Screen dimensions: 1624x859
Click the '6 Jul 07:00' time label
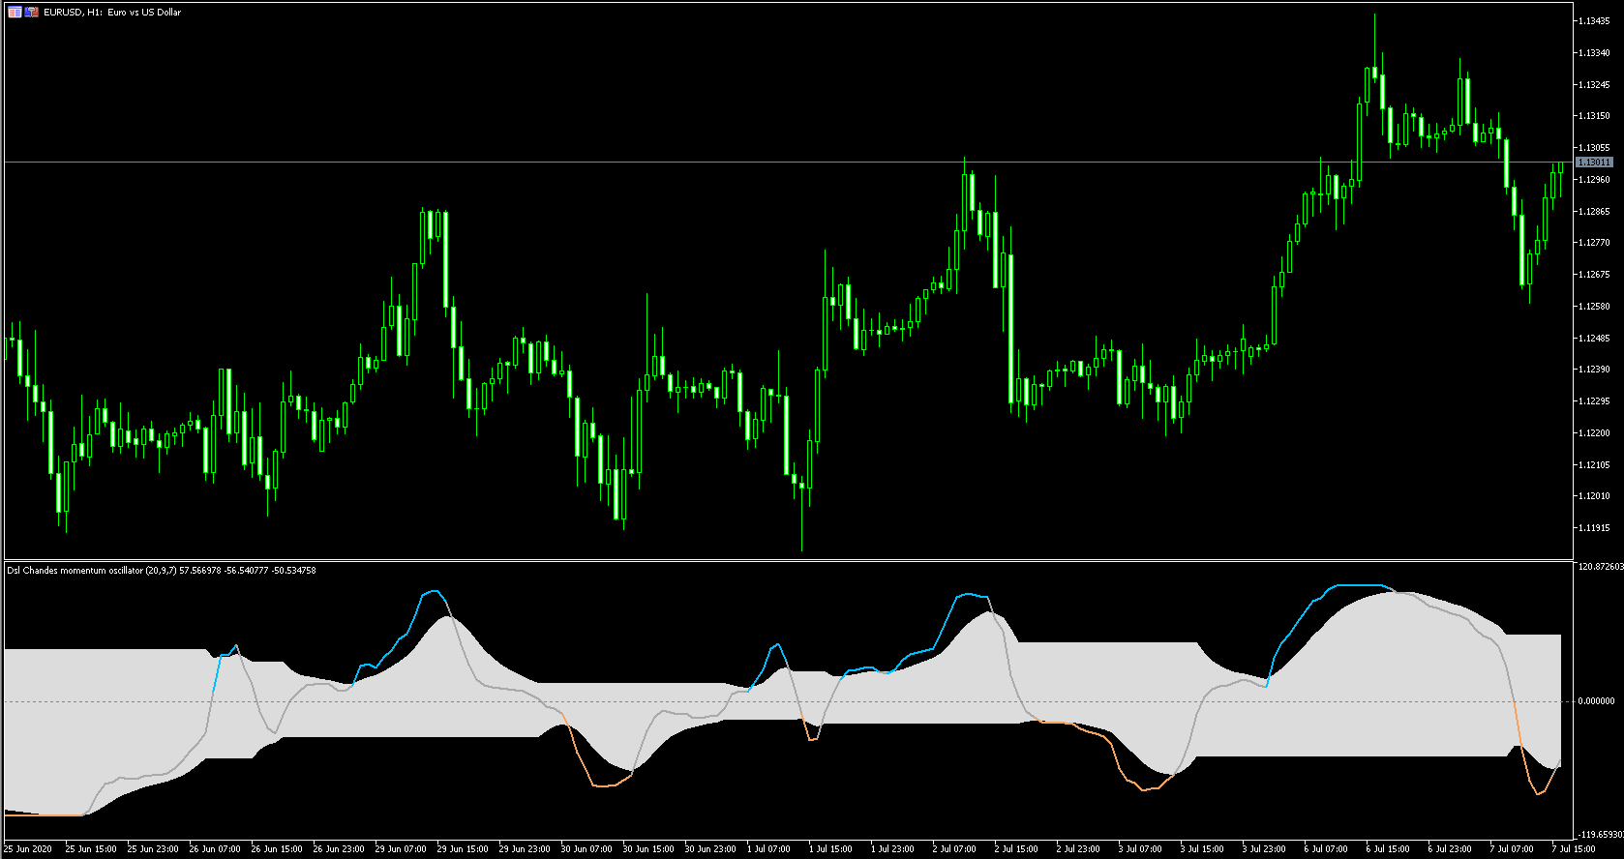pyautogui.click(x=1326, y=849)
